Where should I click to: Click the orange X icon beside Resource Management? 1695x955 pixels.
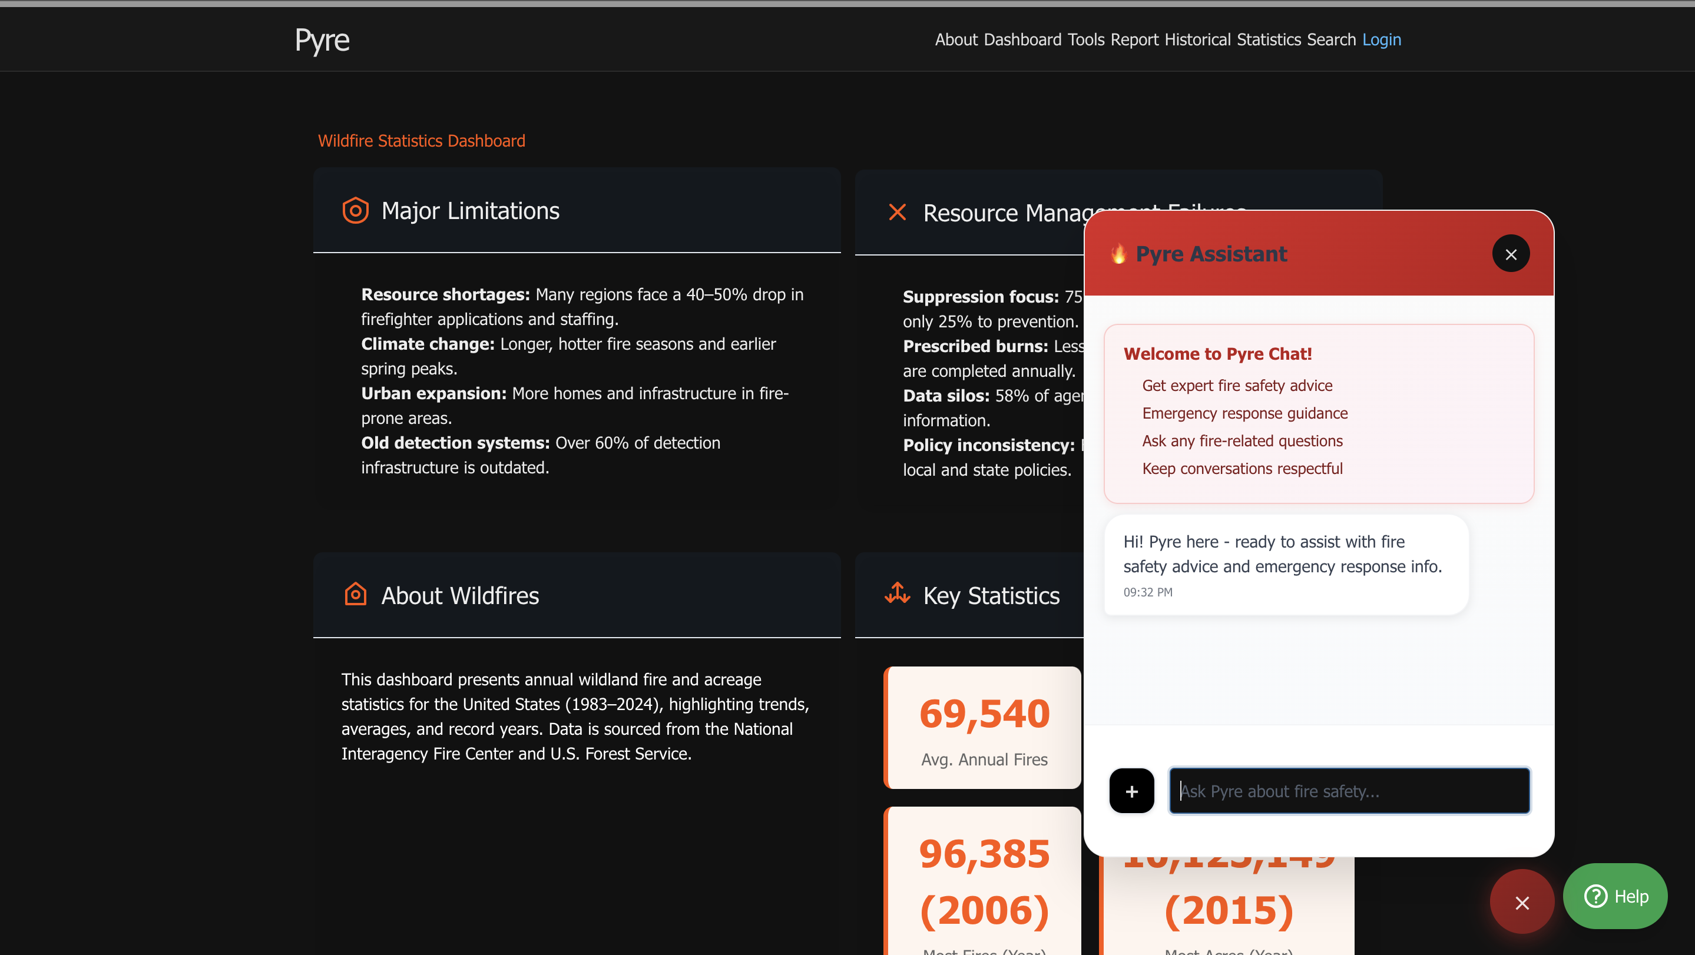[897, 212]
